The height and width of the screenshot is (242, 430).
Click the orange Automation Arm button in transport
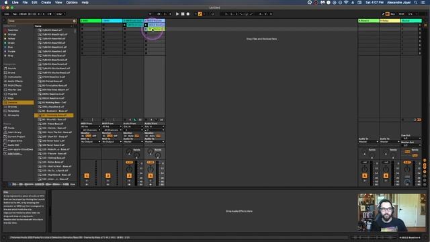[x=200, y=14]
